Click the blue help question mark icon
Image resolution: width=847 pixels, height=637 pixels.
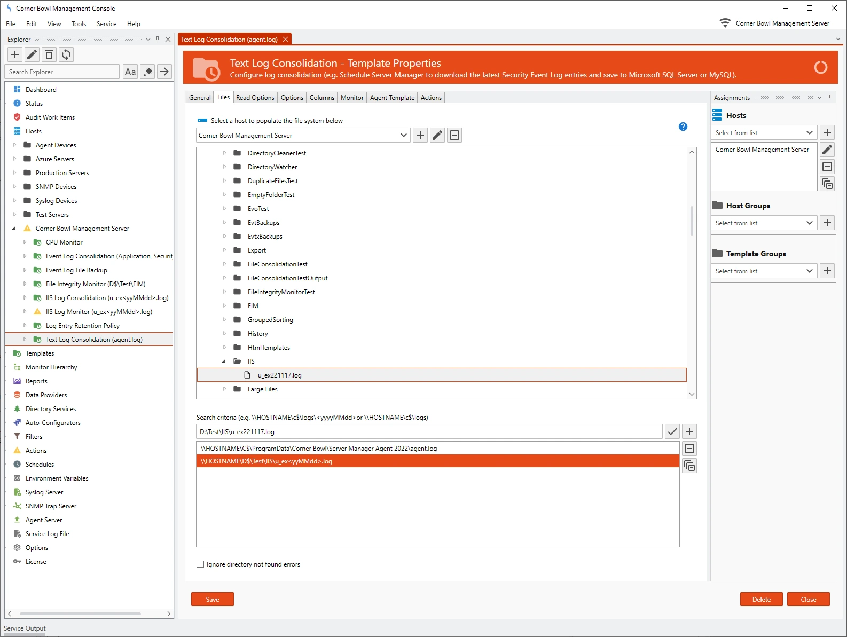[x=683, y=127]
